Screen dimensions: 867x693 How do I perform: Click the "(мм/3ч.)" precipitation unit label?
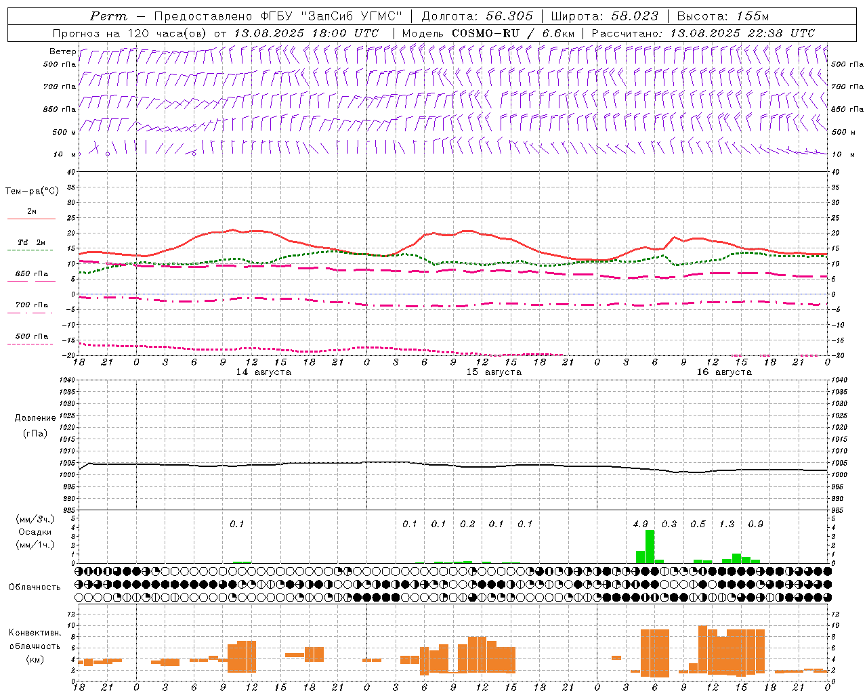pyautogui.click(x=35, y=519)
